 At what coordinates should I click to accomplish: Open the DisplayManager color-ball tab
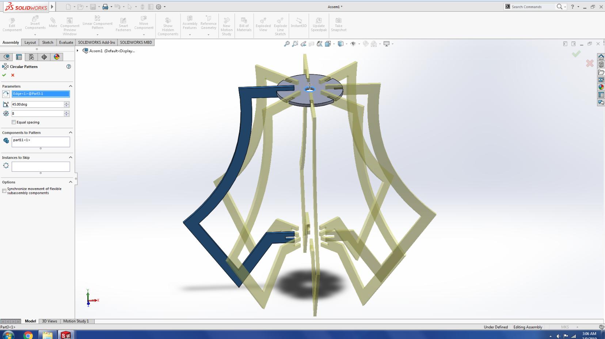[x=57, y=57]
